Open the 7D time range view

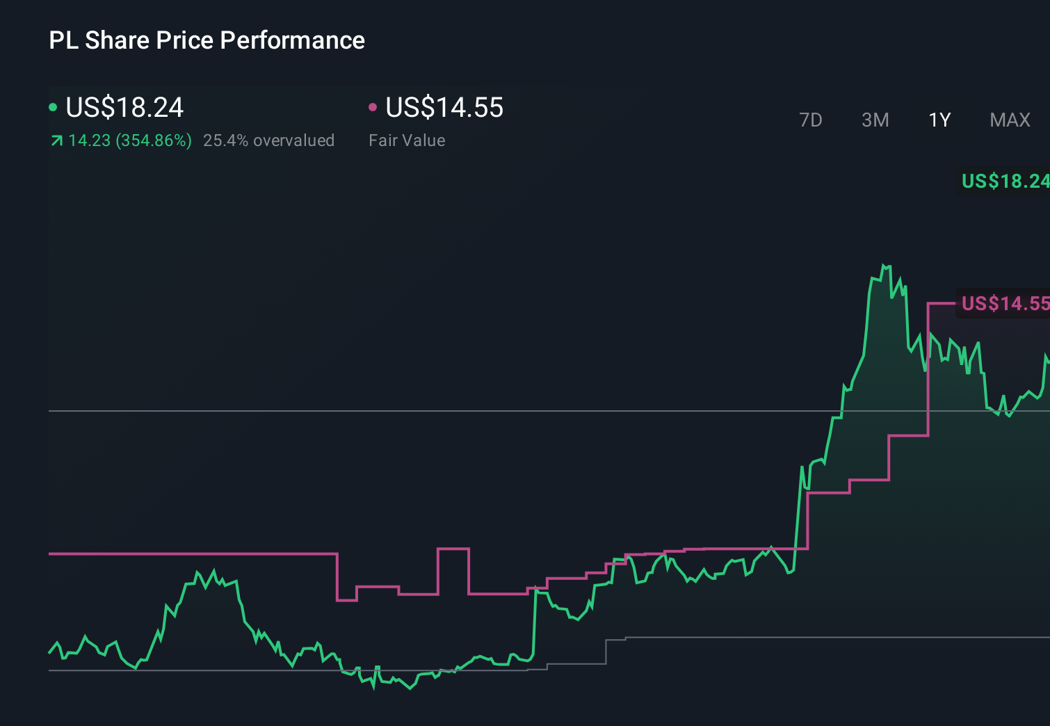click(811, 120)
